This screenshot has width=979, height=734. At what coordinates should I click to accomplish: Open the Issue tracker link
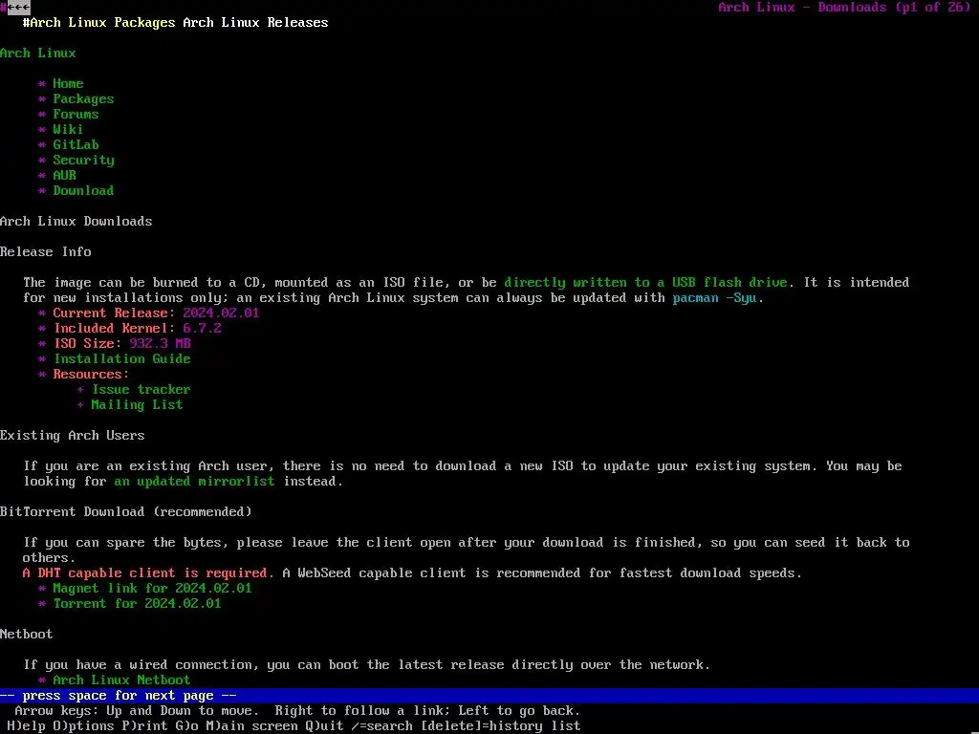[141, 390]
